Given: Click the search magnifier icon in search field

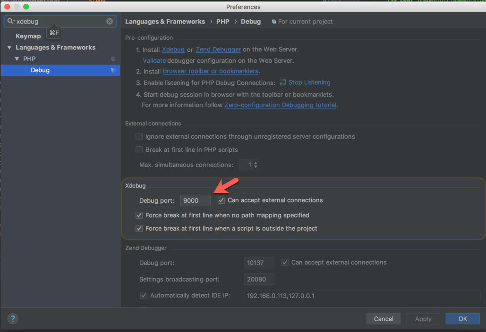Looking at the screenshot, I should [x=11, y=21].
